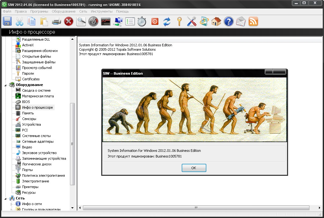
Task: Click the red X stop icon
Action: pos(68,21)
